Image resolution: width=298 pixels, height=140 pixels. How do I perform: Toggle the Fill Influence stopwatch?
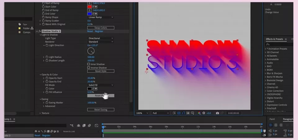pos(47,92)
